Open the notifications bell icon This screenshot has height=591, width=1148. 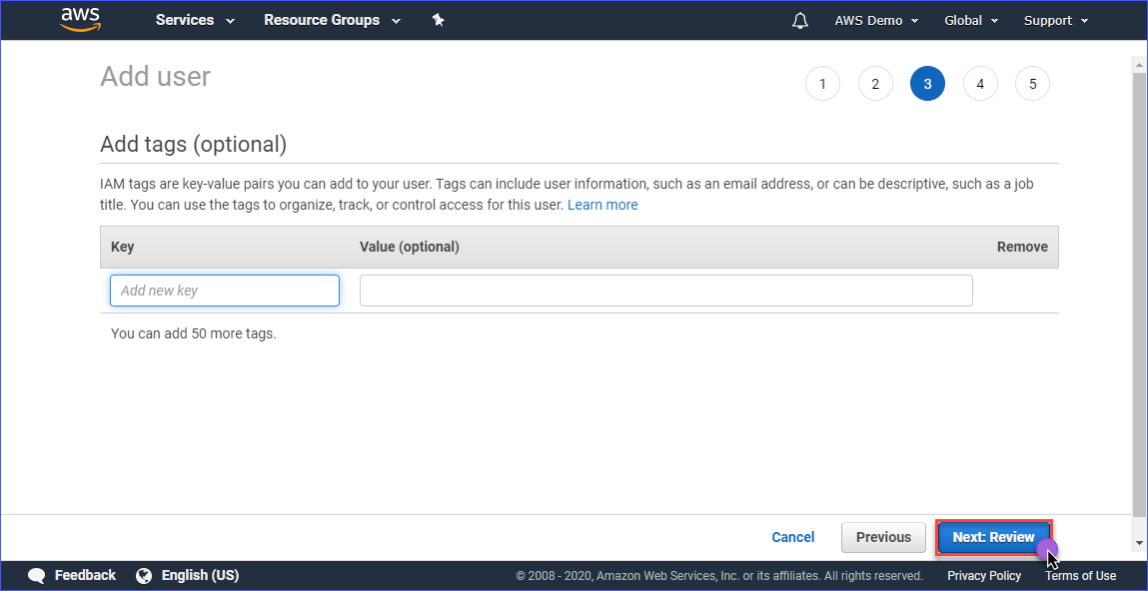click(800, 21)
